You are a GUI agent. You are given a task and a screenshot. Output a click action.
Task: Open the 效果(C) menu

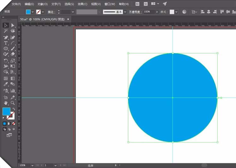point(82,4)
